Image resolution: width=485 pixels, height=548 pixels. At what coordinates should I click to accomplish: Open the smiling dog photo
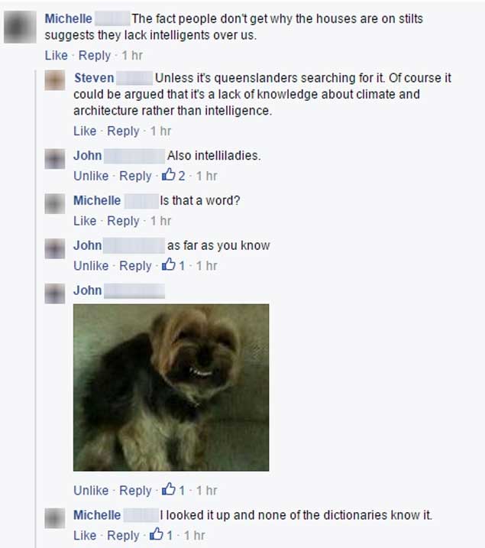click(171, 387)
